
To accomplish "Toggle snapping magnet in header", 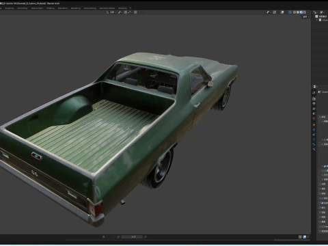I will pyautogui.click(x=126, y=12).
